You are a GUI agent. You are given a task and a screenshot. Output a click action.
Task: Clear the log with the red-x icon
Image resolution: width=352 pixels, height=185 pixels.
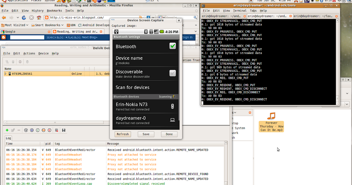coord(57,130)
